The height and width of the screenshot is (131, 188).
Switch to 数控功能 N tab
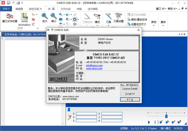[35, 9]
